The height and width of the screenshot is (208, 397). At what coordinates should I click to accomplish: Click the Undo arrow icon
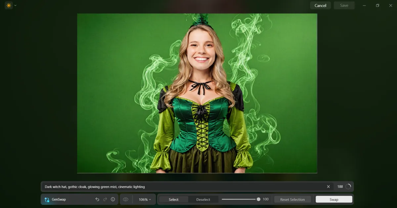pos(97,199)
